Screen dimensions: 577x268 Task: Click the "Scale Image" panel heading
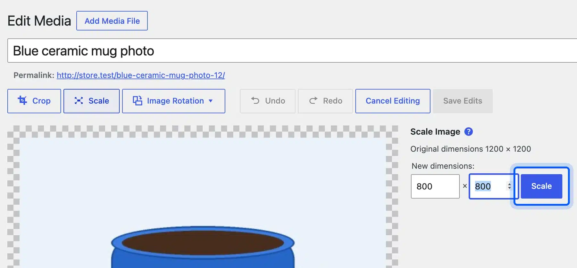click(435, 132)
